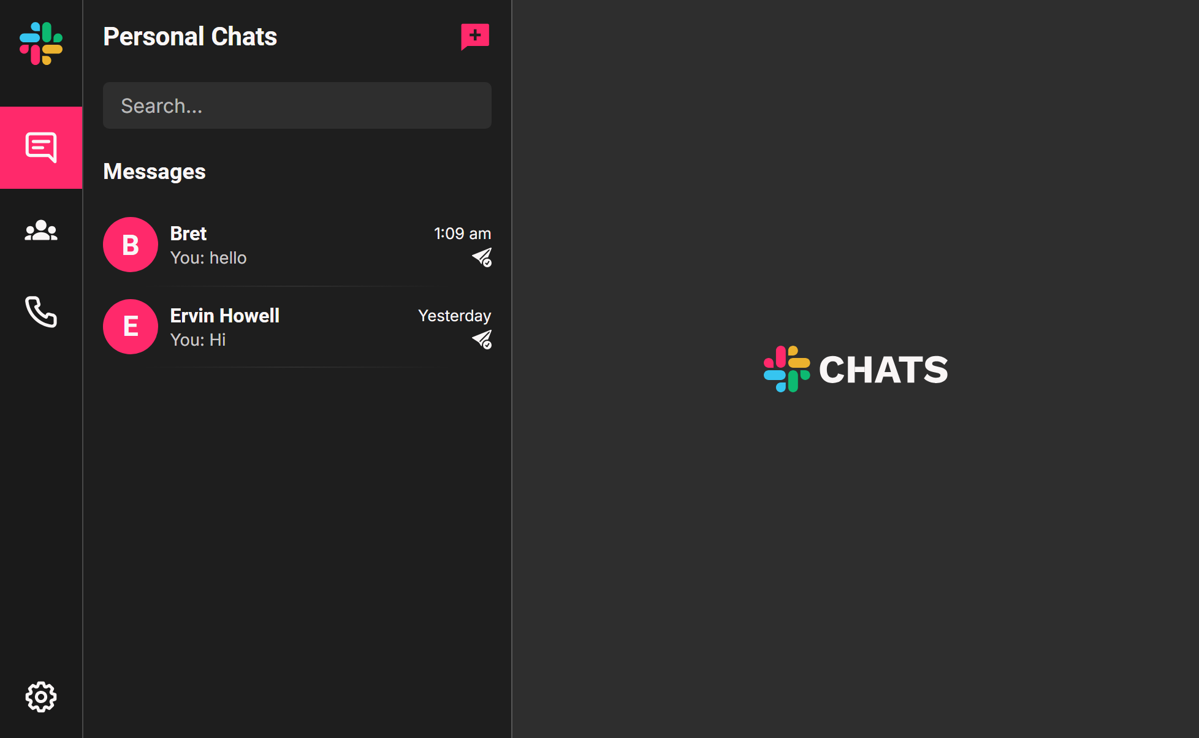Start a new chat with plus icon
Viewport: 1199px width, 738px height.
pos(475,36)
